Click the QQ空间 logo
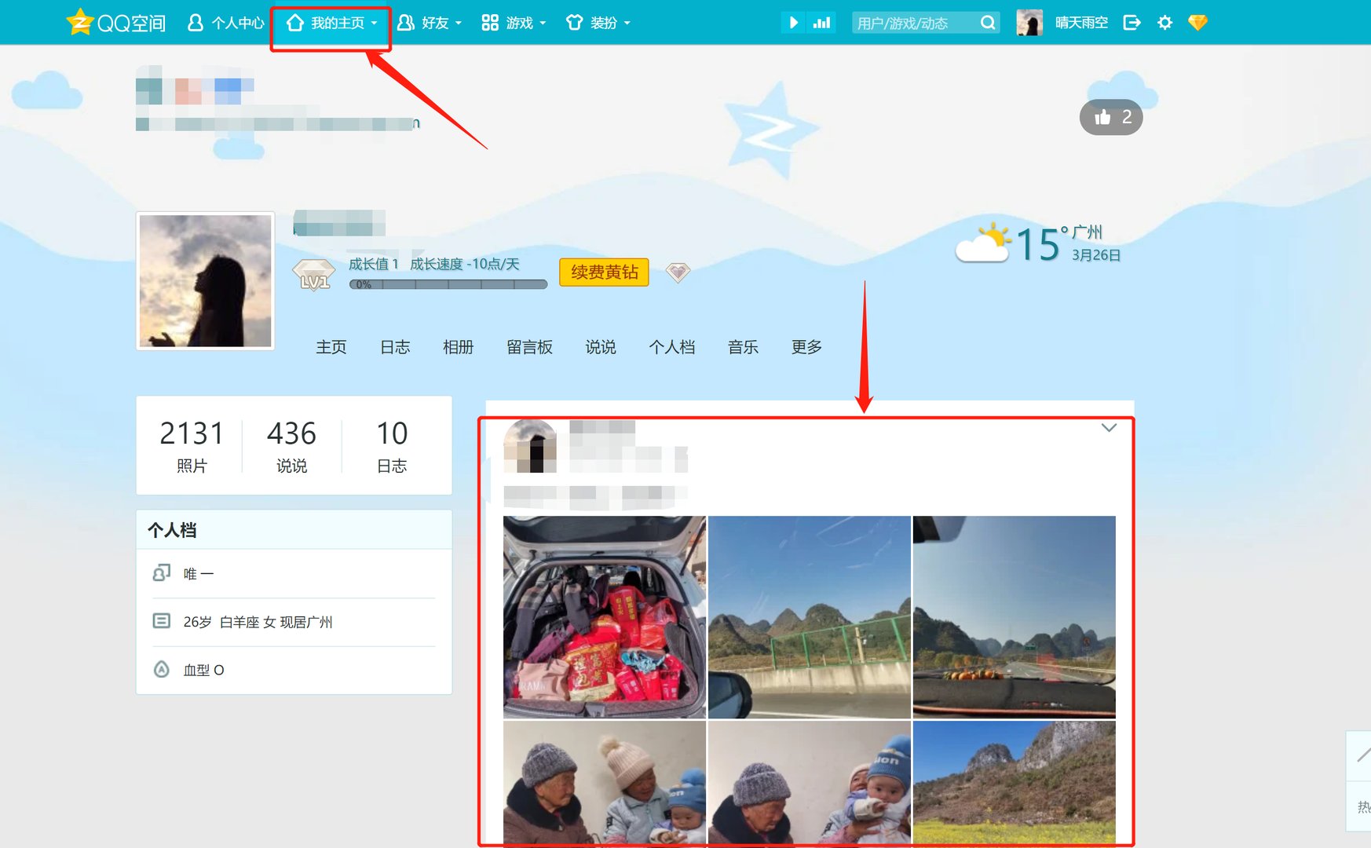Image resolution: width=1371 pixels, height=848 pixels. coord(116,22)
